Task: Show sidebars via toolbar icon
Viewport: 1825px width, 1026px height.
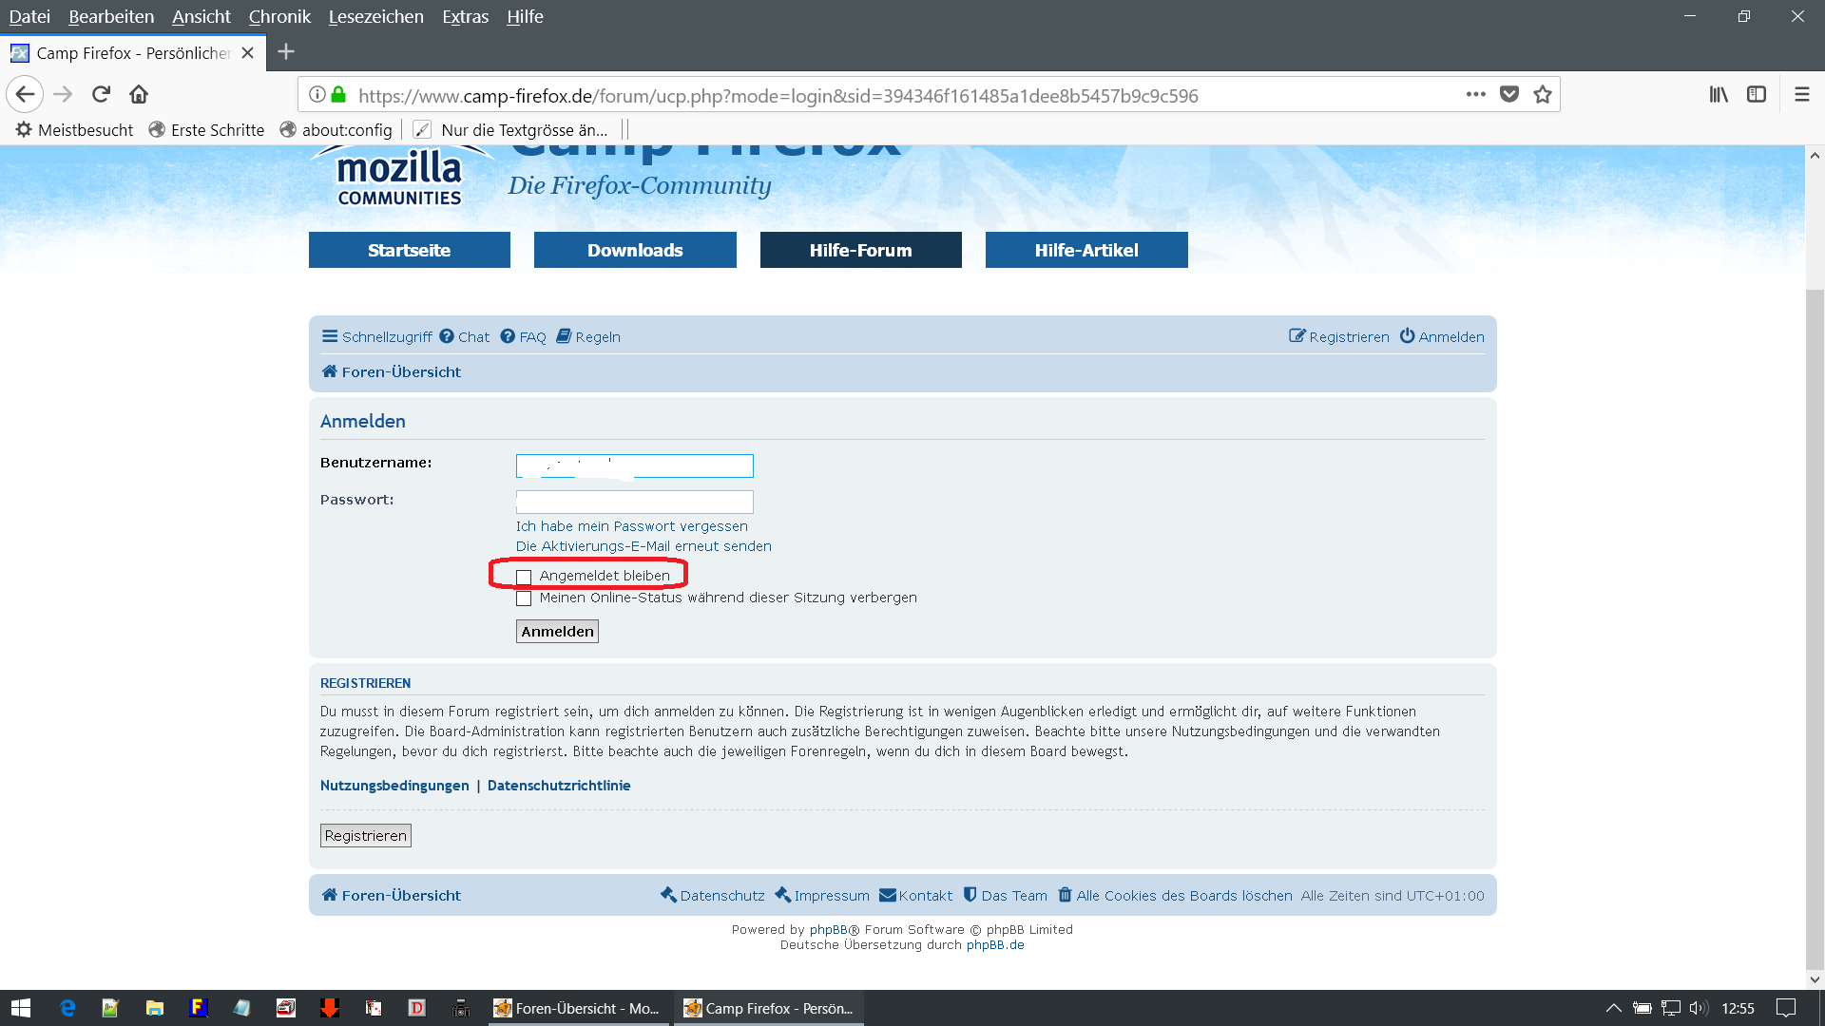Action: pyautogui.click(x=1757, y=94)
